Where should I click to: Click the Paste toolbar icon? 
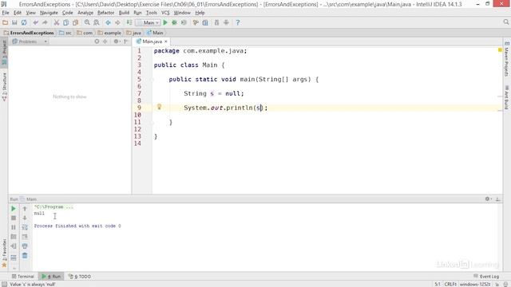(75, 22)
